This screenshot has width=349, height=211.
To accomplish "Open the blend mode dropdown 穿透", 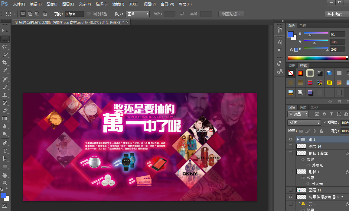I will 304,122.
